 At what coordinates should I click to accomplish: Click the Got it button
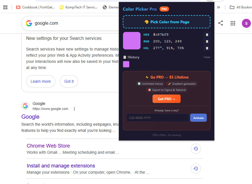(x=69, y=81)
